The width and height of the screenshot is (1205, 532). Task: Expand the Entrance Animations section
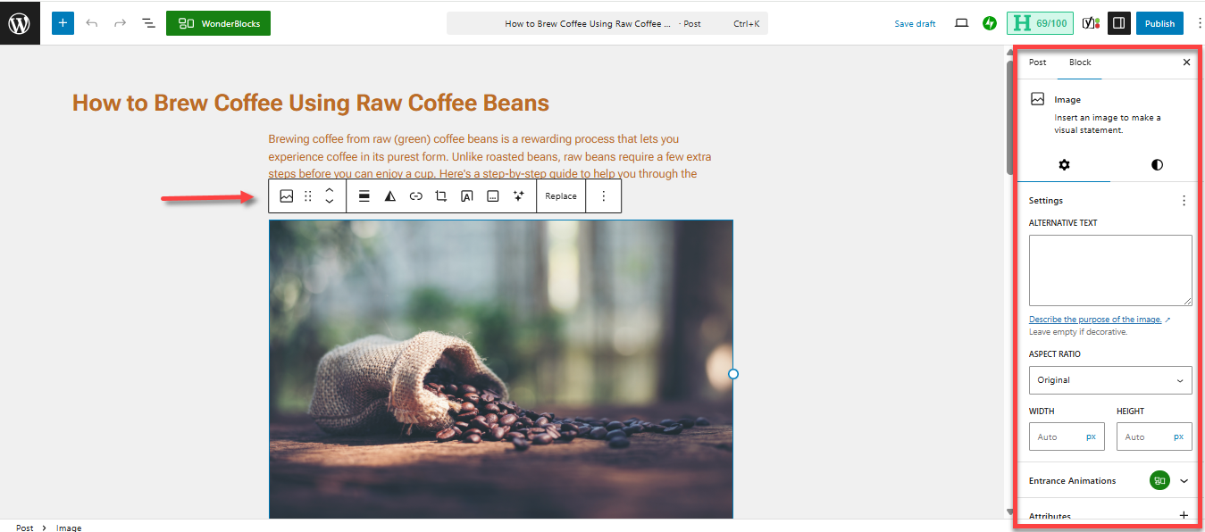tap(1184, 480)
